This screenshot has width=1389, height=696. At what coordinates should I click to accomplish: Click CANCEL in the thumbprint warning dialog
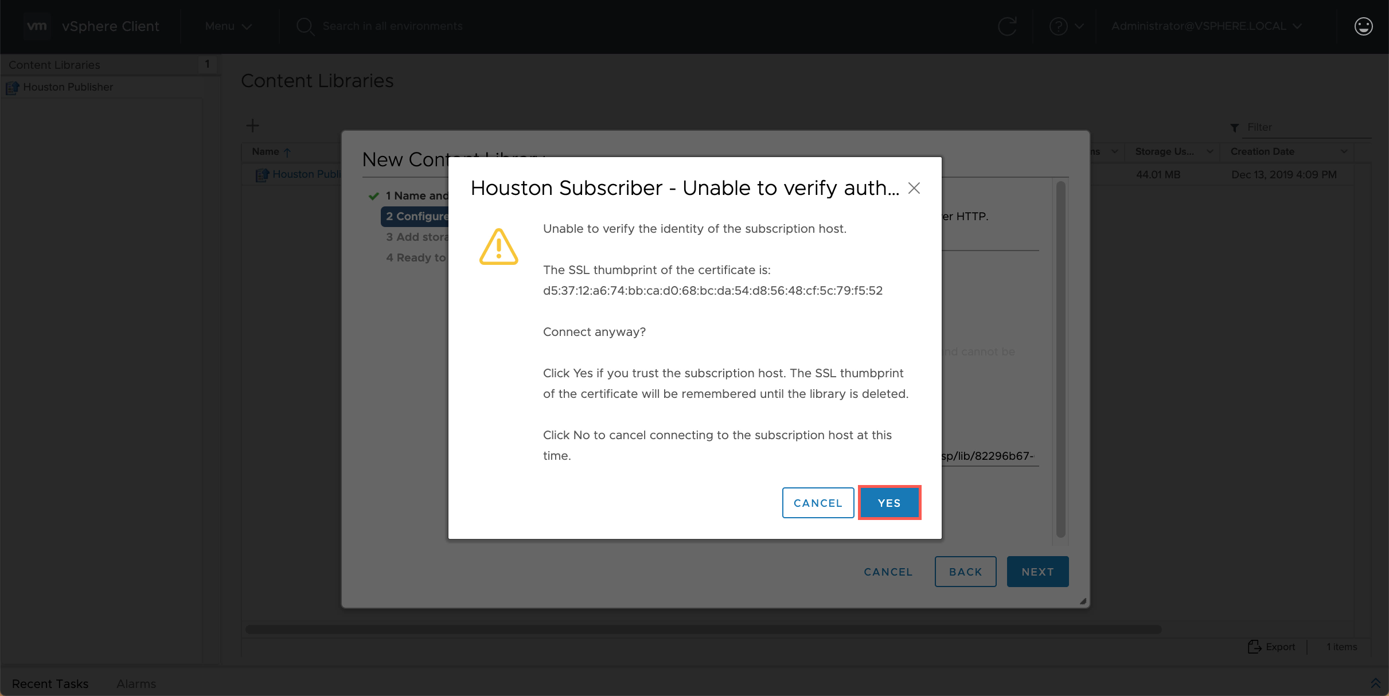pos(818,503)
